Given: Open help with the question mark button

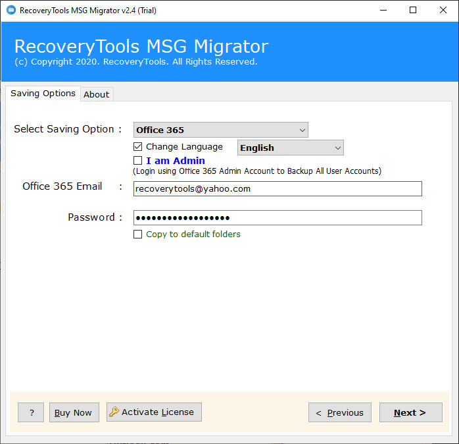Looking at the screenshot, I should (x=31, y=412).
